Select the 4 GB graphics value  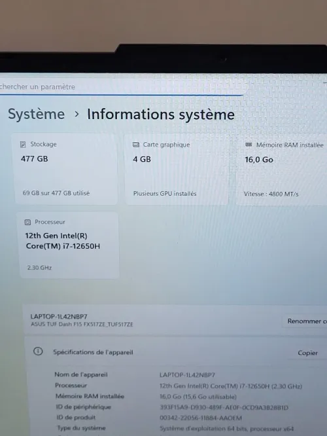point(142,159)
